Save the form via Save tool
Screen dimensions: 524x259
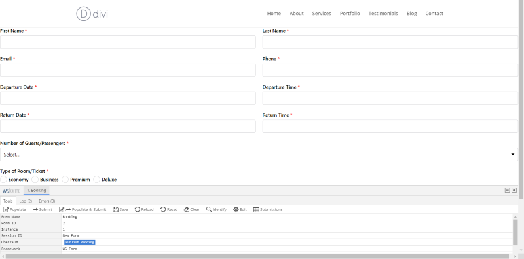point(121,209)
